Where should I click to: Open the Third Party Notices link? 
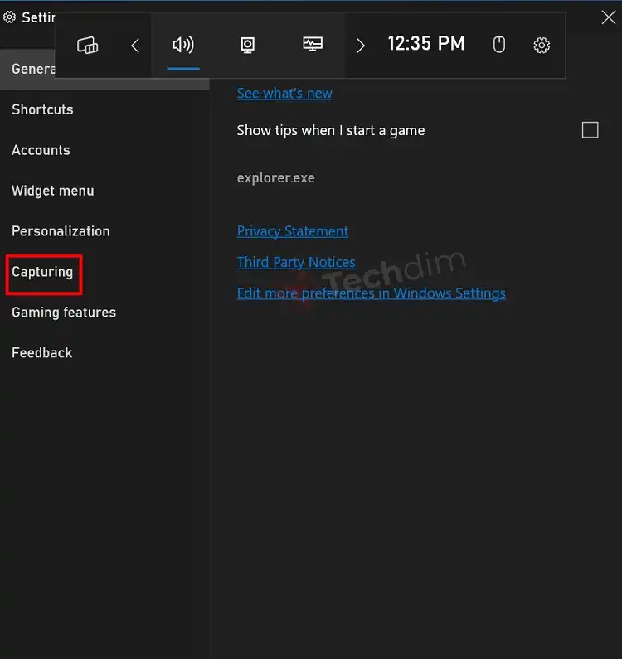295,262
